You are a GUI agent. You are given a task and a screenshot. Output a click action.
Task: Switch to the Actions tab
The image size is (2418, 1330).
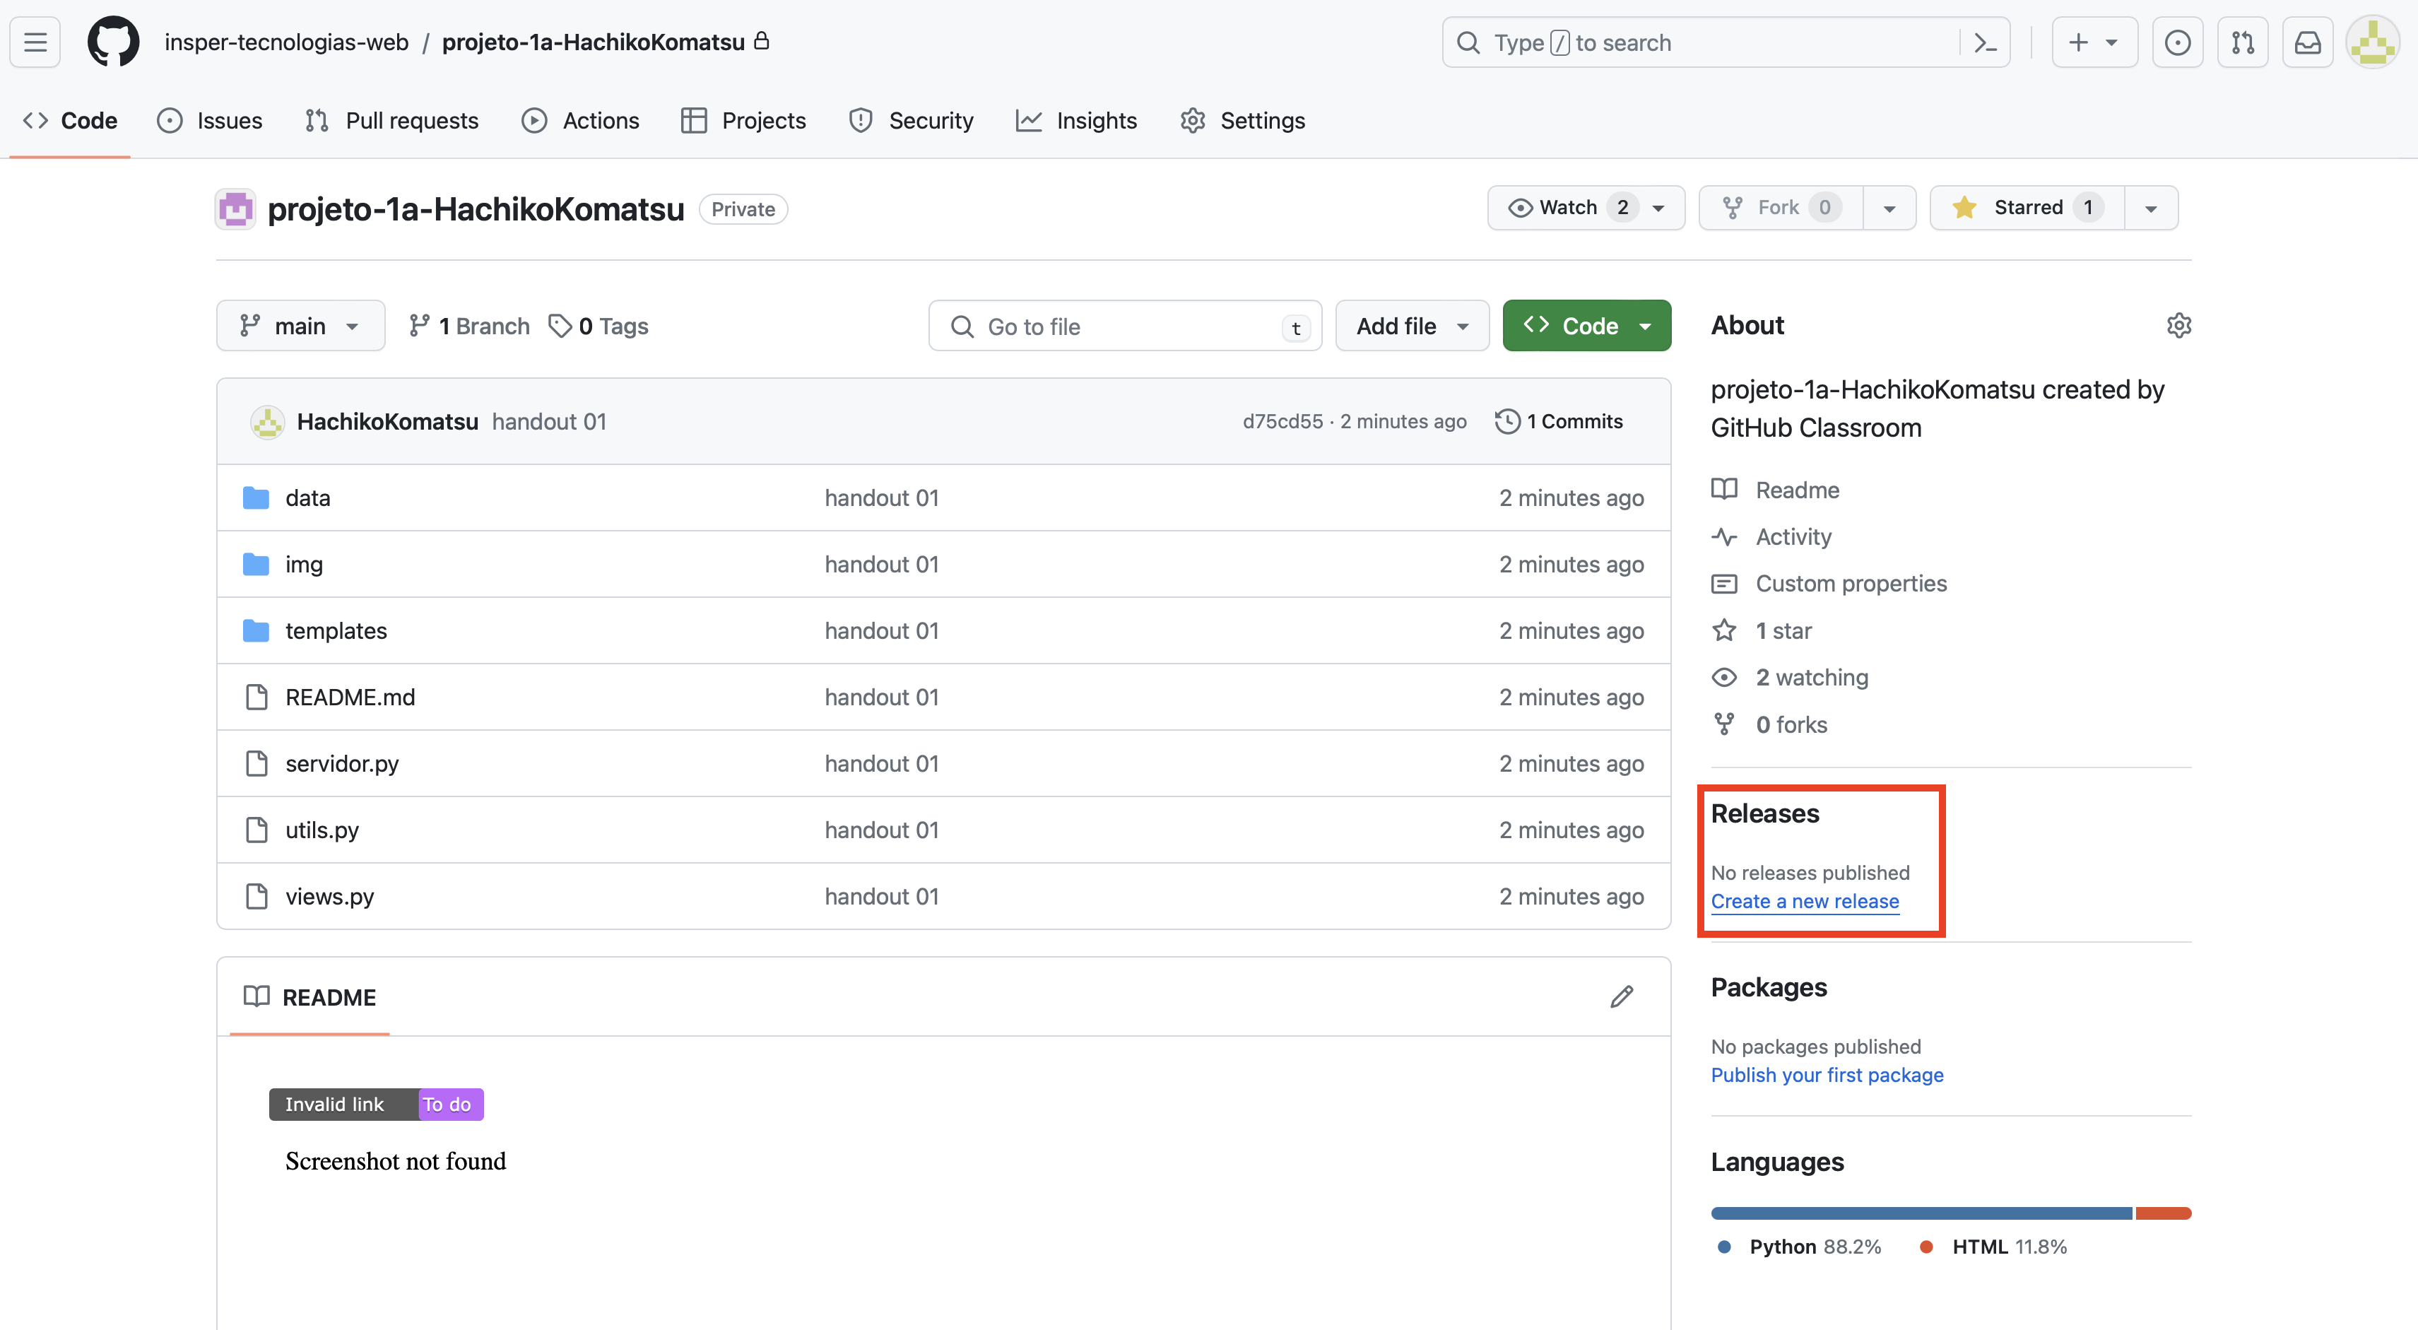pos(580,120)
